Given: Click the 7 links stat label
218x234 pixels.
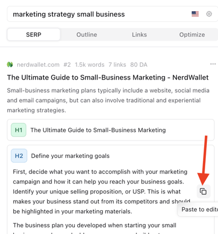Looking at the screenshot, I should [117, 64].
